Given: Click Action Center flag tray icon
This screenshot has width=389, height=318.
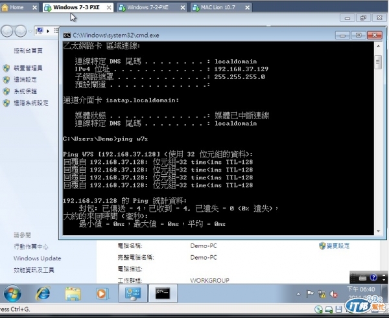Looking at the screenshot, I should (x=310, y=294).
